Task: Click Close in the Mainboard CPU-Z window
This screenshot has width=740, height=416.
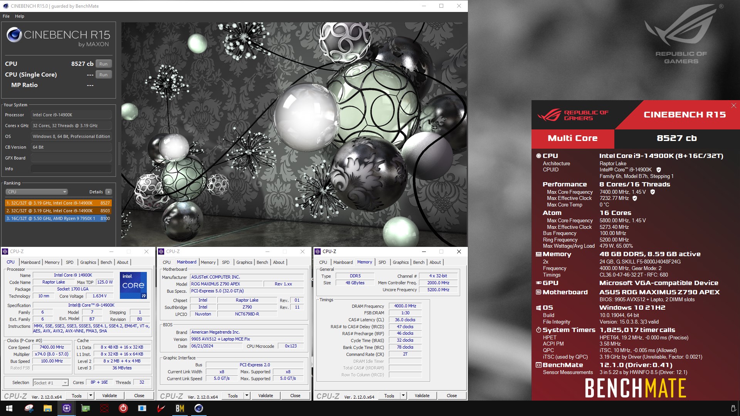Action: coord(295,396)
